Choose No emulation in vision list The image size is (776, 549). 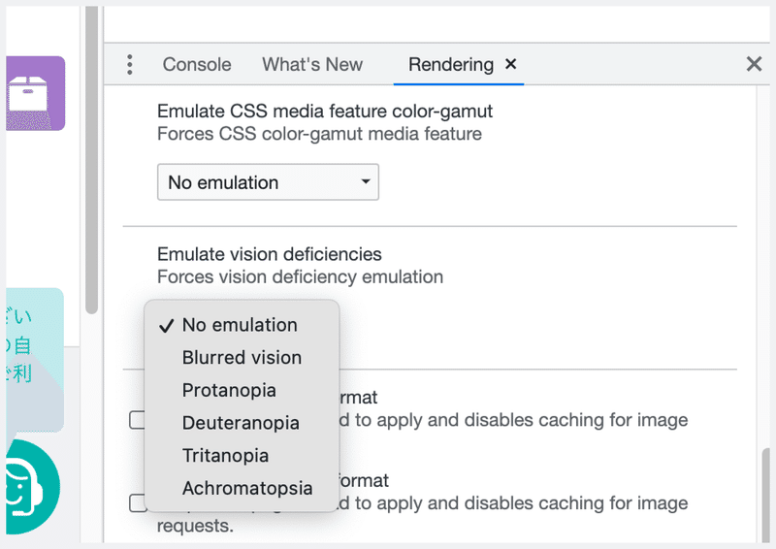pyautogui.click(x=240, y=325)
